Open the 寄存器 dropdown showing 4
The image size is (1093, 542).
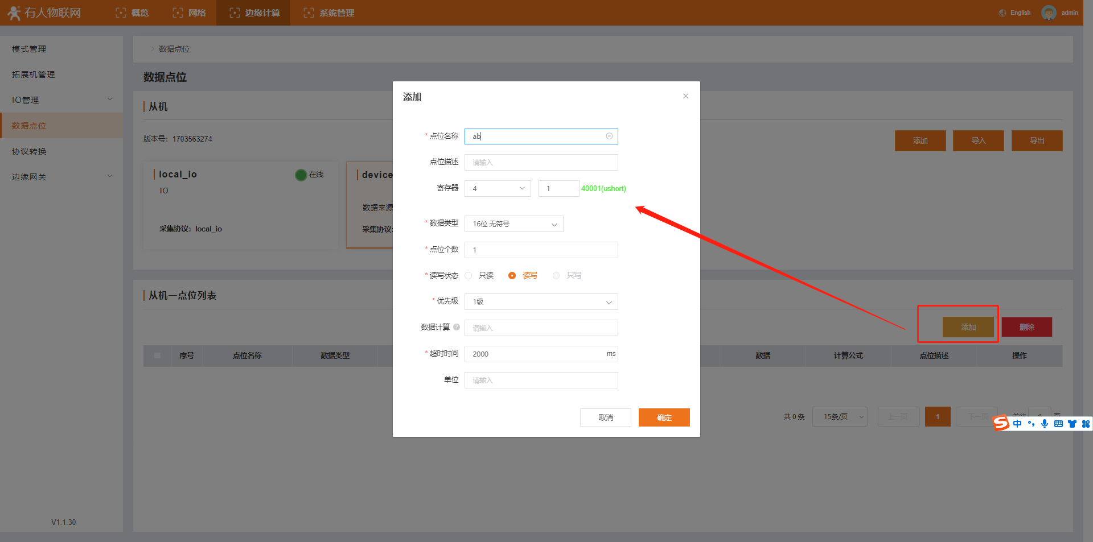(x=498, y=188)
